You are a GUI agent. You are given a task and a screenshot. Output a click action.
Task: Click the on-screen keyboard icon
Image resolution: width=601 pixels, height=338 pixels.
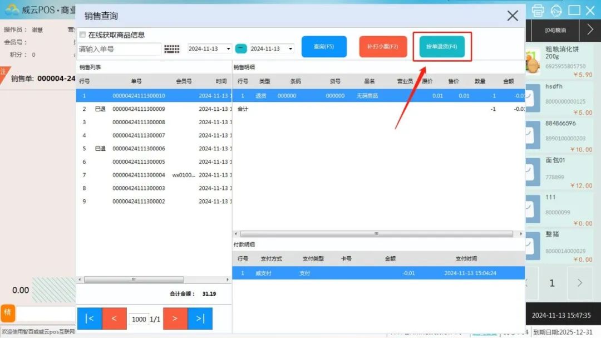[172, 49]
